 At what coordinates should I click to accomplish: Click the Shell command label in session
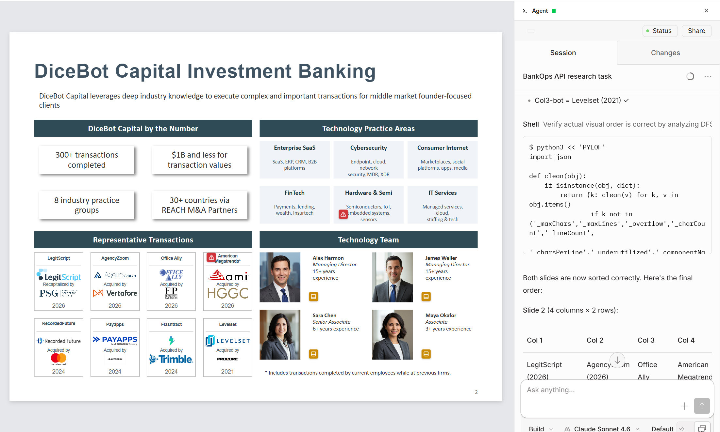click(531, 124)
